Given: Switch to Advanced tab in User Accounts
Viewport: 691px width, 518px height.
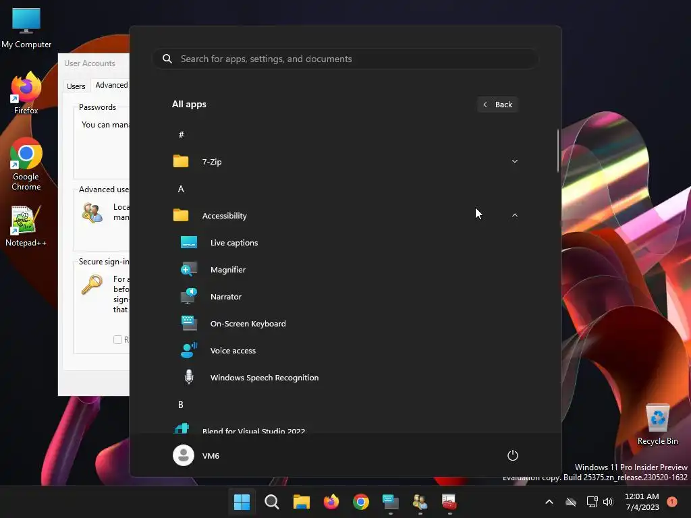Looking at the screenshot, I should click(x=111, y=85).
